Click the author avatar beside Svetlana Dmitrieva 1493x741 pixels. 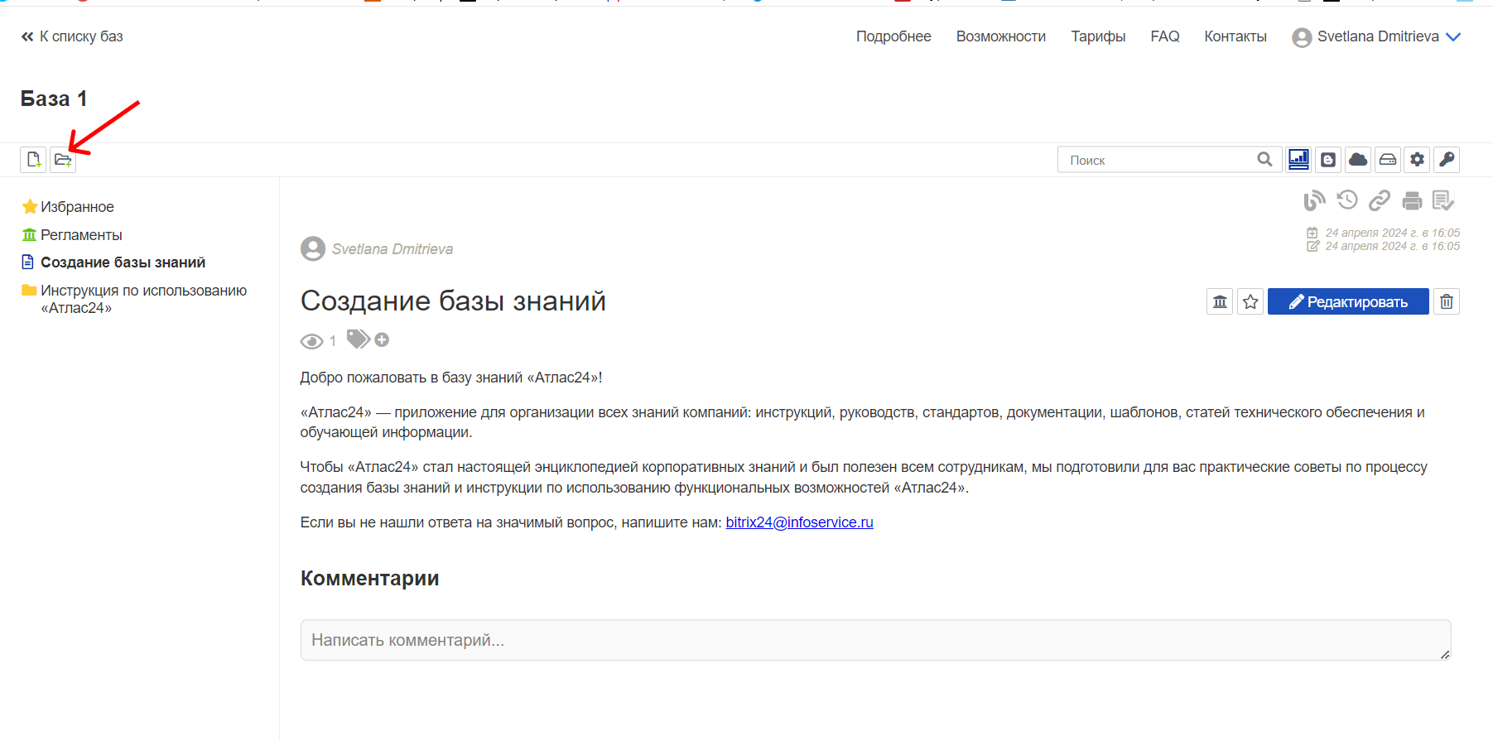pyautogui.click(x=313, y=248)
